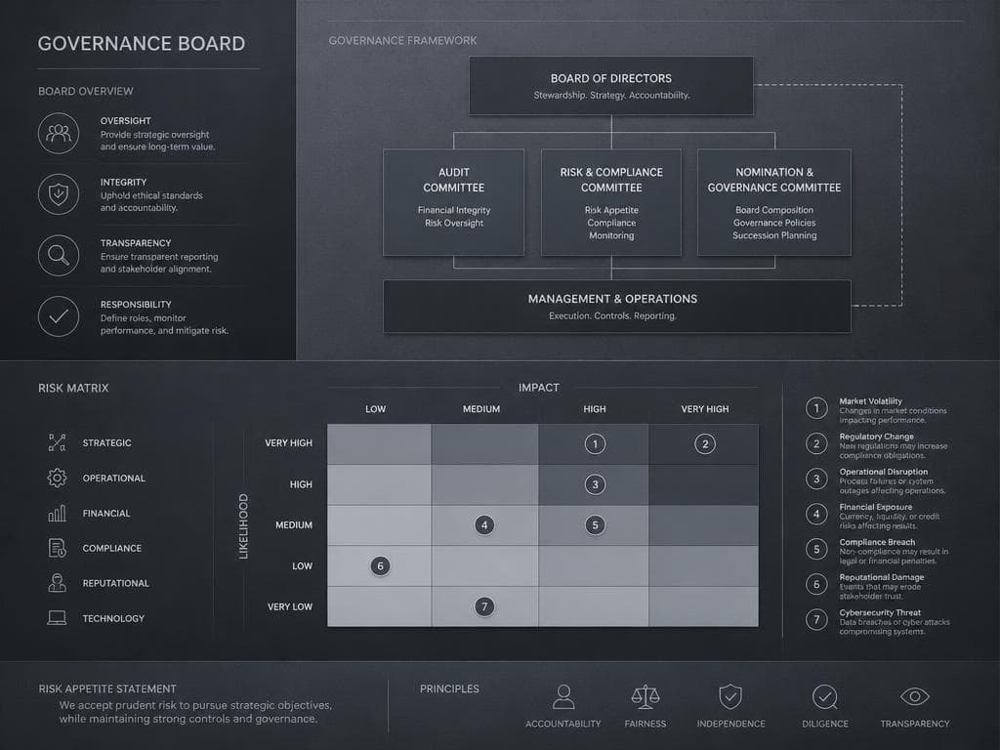Click risk marker 7 in the matrix grid
The width and height of the screenshot is (1000, 750).
pyautogui.click(x=484, y=606)
